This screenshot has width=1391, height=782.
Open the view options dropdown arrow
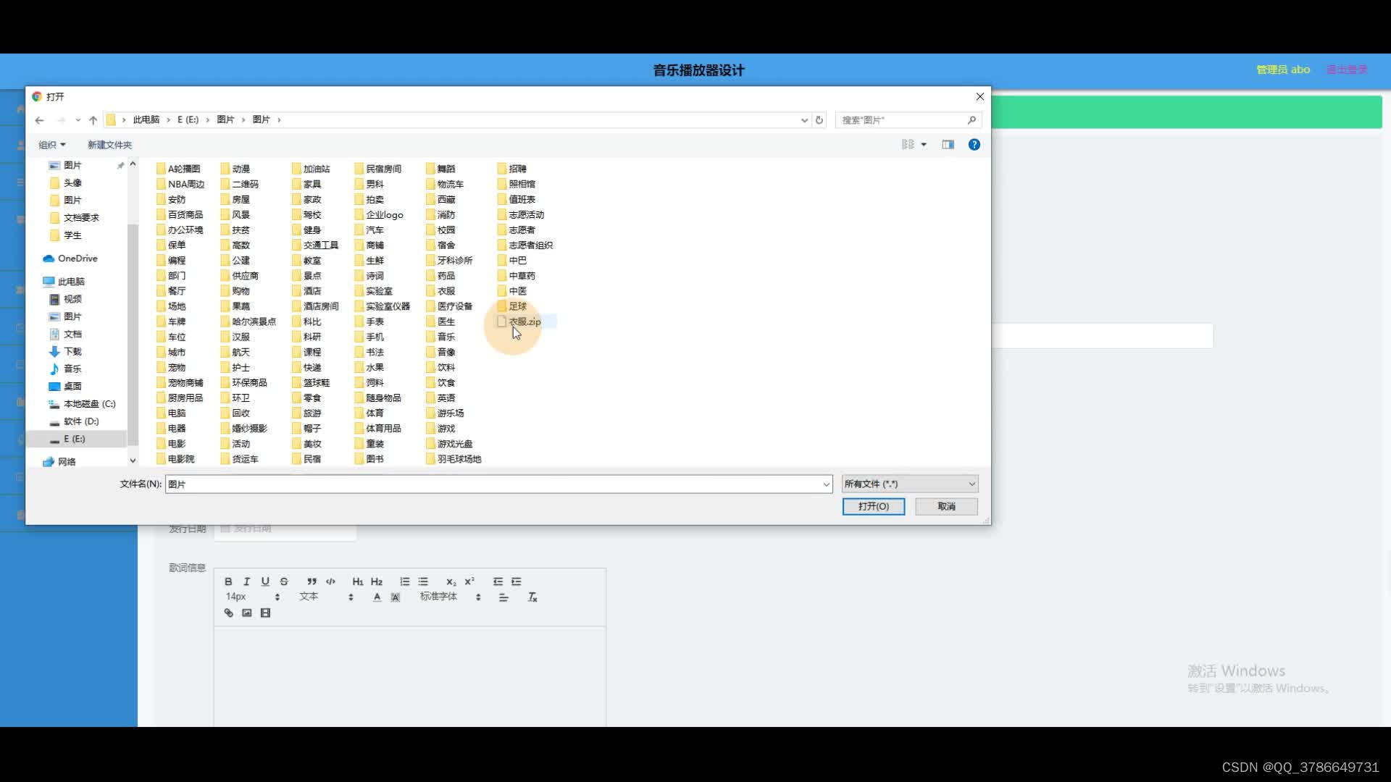[924, 145]
